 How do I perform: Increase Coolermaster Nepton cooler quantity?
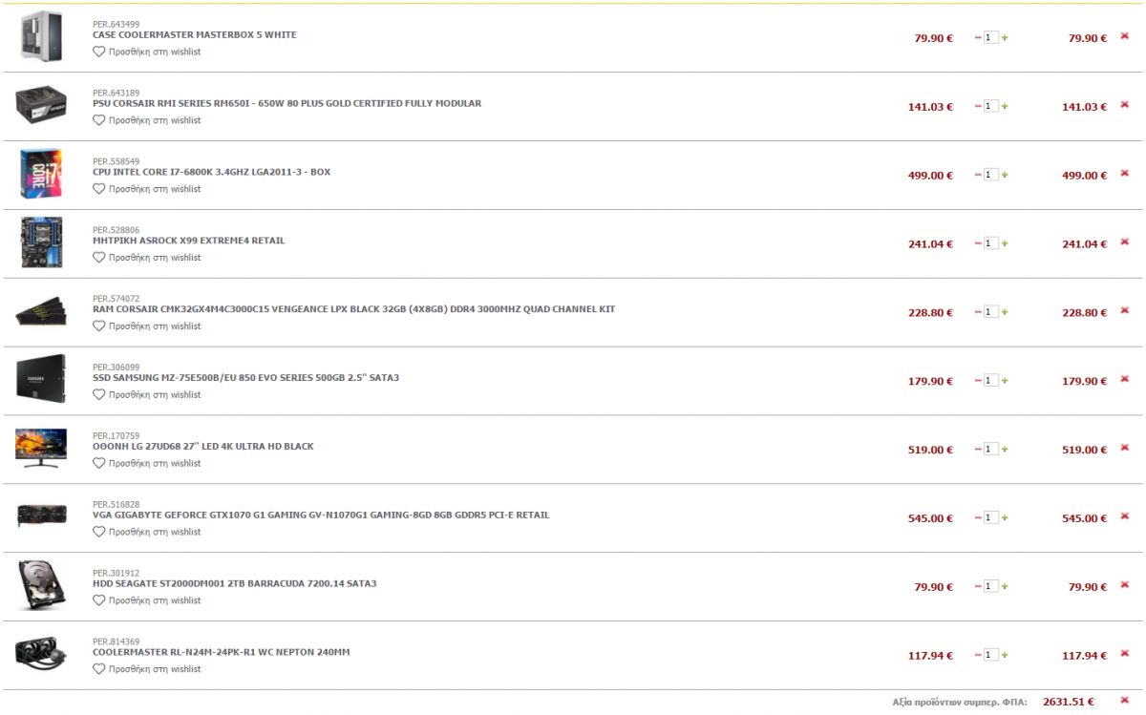pos(1005,655)
